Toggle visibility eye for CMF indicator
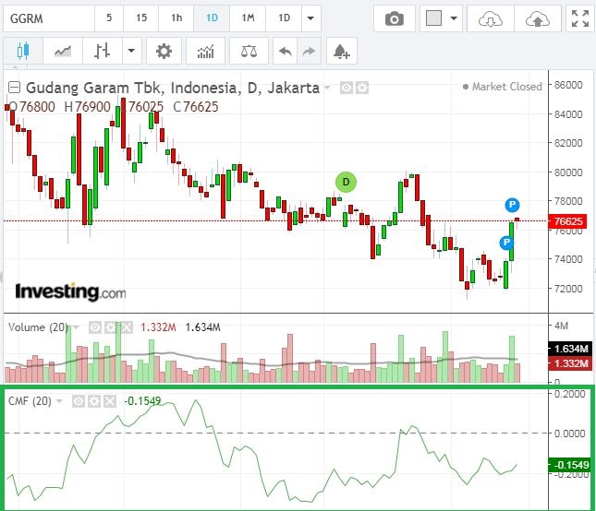This screenshot has width=596, height=511. pyautogui.click(x=79, y=401)
